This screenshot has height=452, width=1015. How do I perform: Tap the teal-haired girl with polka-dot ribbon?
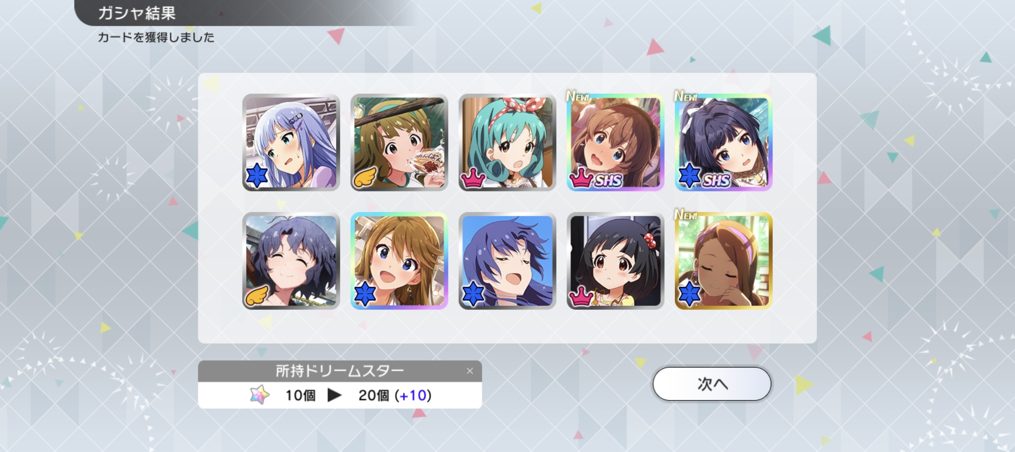[507, 143]
